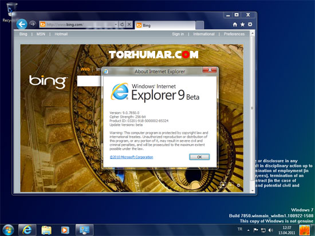Open a new tab button
This screenshot has width=315, height=236.
[199, 25]
